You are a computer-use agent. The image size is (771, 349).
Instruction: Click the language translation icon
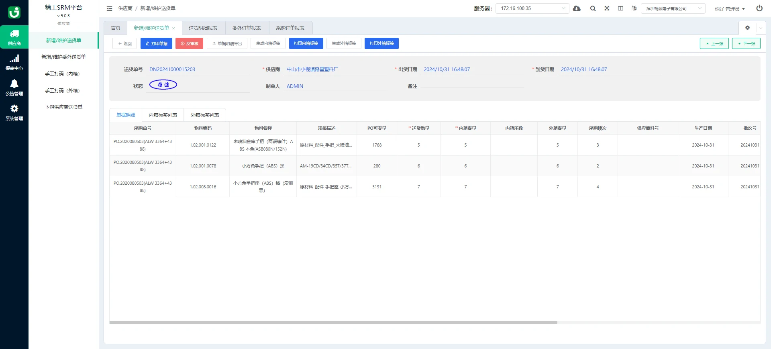[x=634, y=8]
